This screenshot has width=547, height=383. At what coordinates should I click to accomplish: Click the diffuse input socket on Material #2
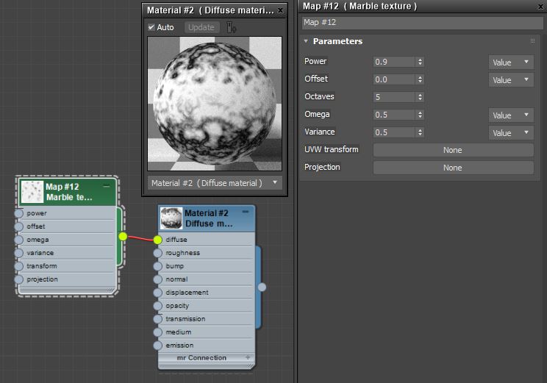(157, 240)
